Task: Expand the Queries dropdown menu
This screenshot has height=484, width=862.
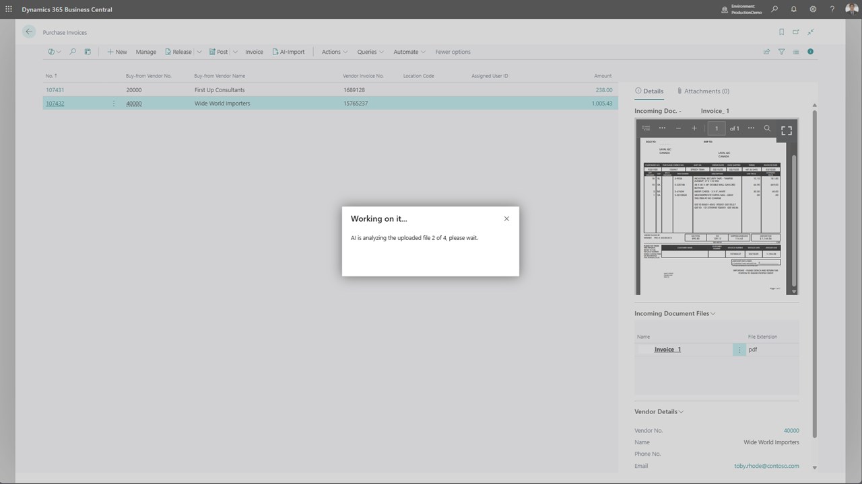Action: click(370, 52)
